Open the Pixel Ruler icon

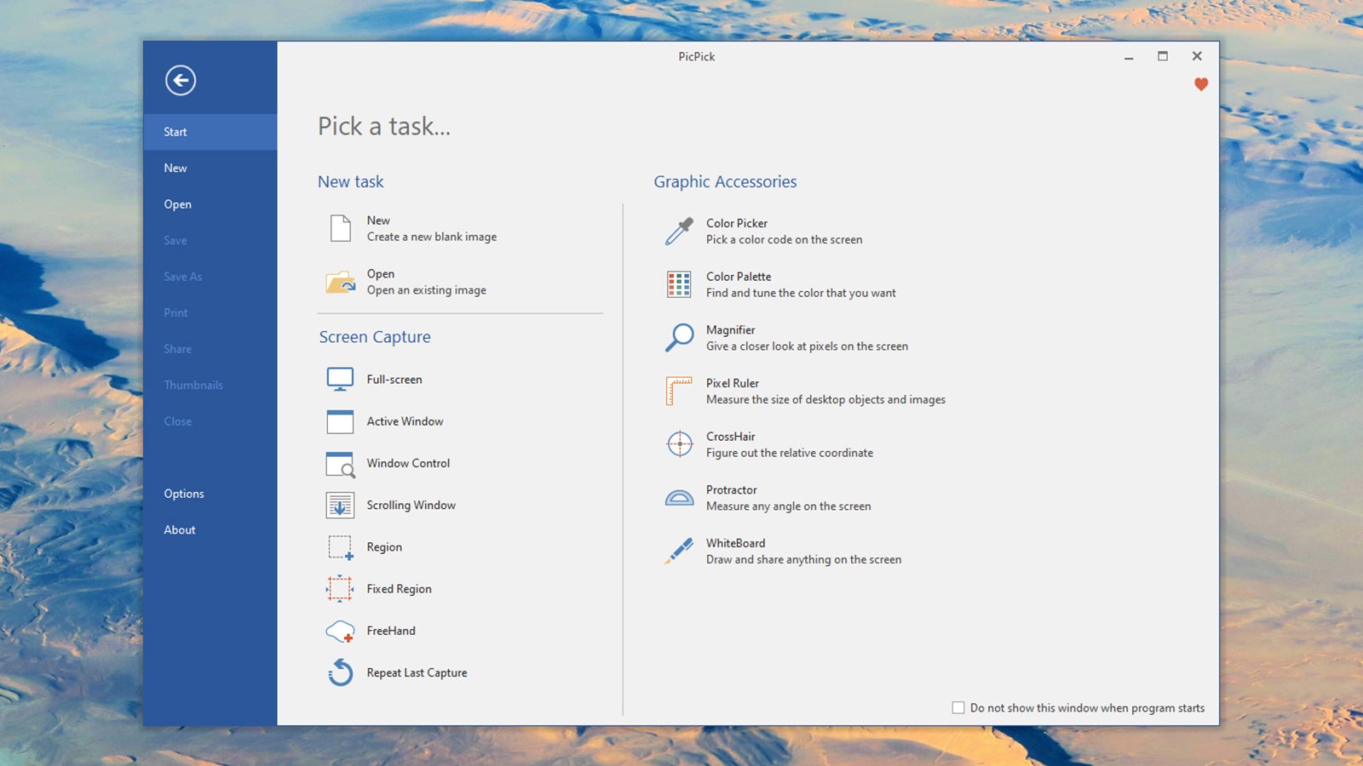[679, 392]
